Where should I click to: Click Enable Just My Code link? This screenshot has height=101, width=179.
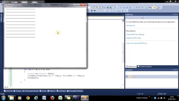point(134,38)
